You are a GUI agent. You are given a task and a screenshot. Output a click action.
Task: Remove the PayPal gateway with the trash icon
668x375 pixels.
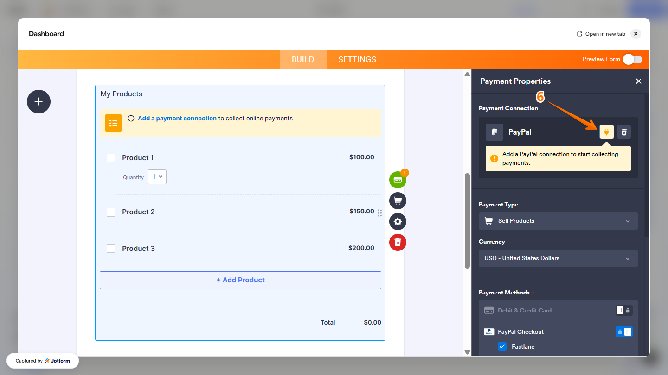pyautogui.click(x=624, y=132)
